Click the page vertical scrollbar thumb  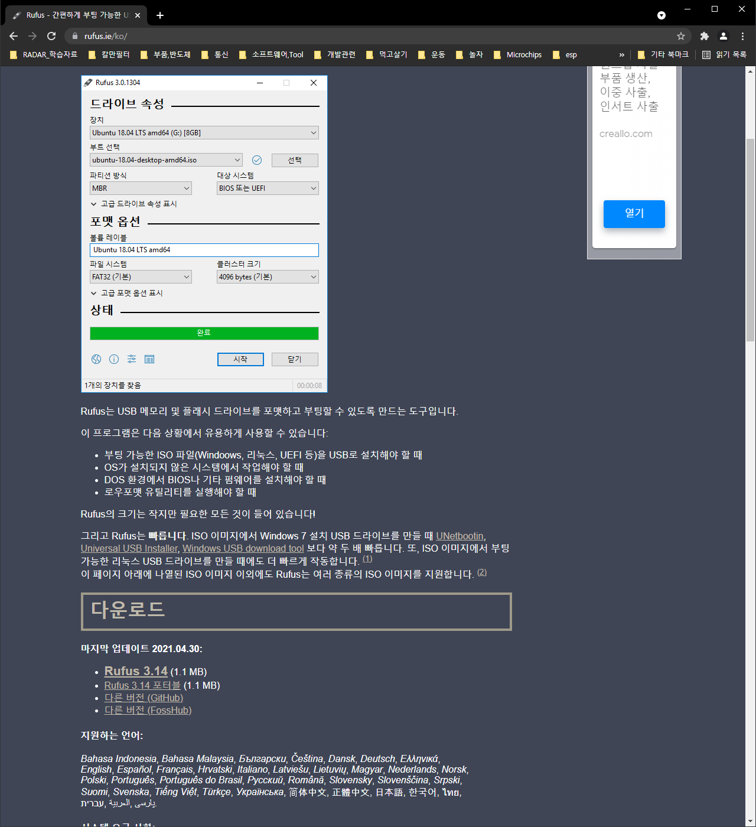coord(750,240)
